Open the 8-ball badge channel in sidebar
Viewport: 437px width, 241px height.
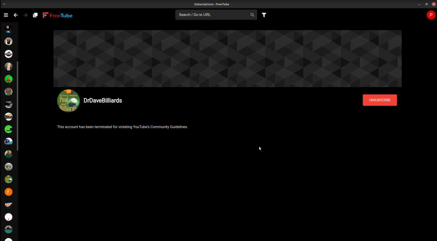coord(8,167)
